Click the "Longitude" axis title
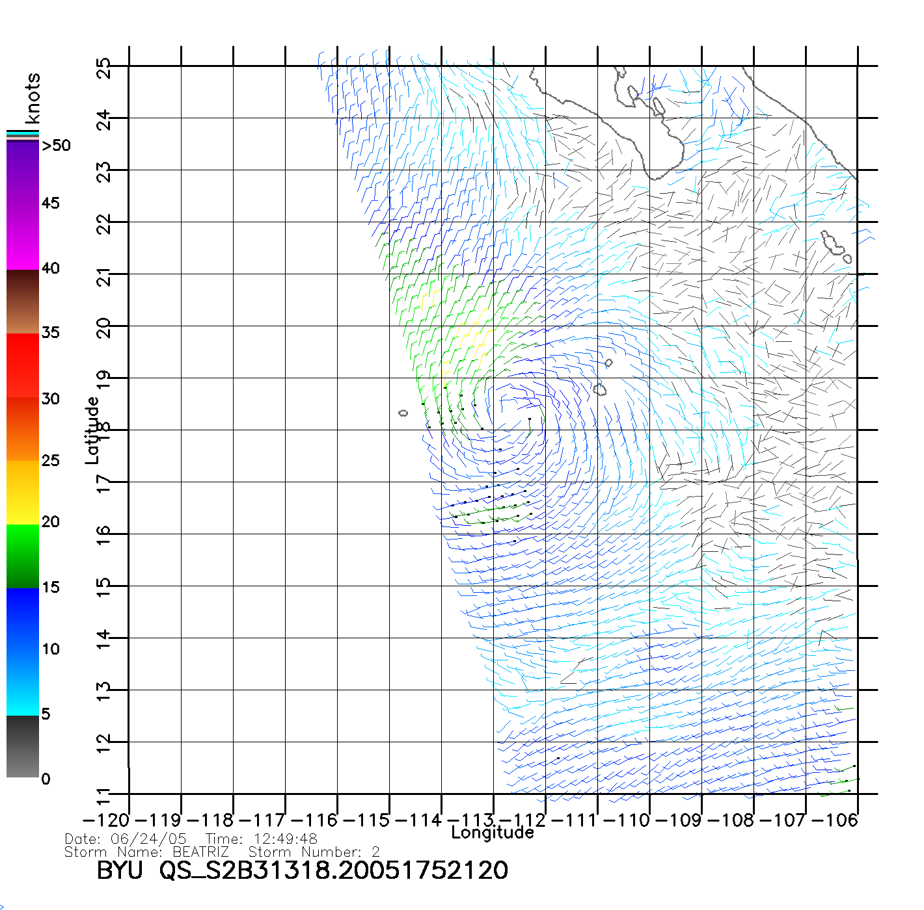The height and width of the screenshot is (910, 924). [x=493, y=833]
